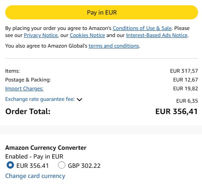Open the Interest-Based Ads Notice link
202x185 pixels.
click(157, 35)
